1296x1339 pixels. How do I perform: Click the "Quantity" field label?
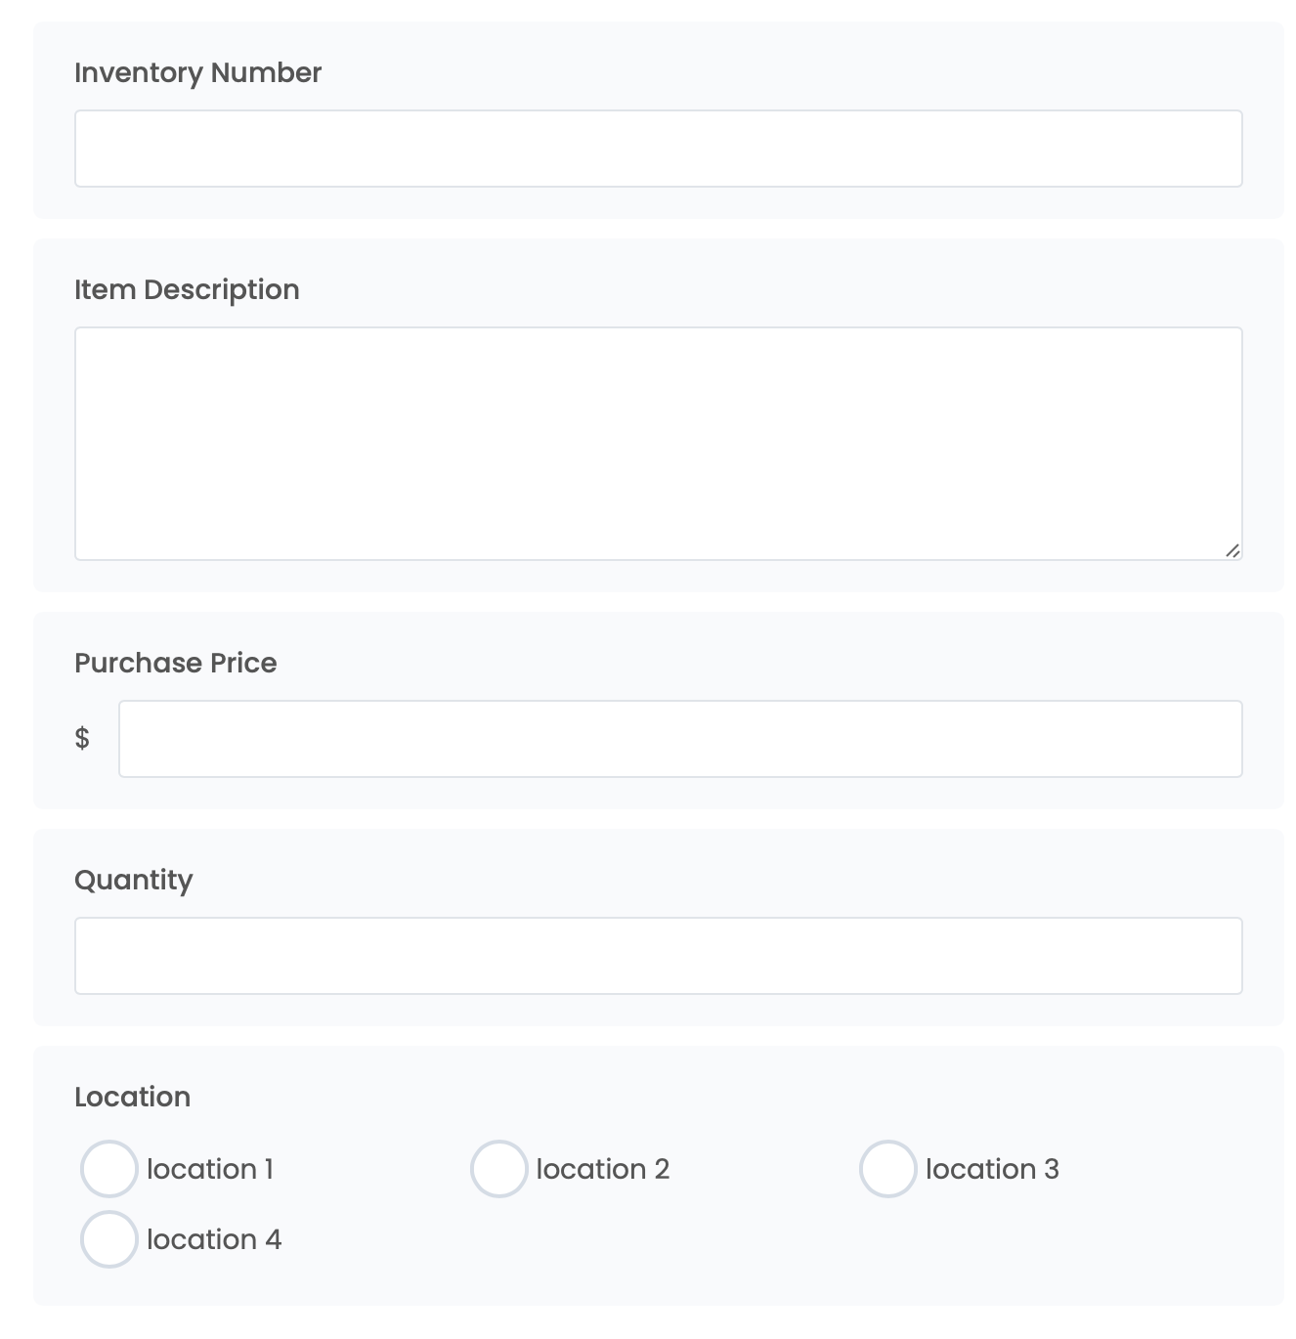pos(134,880)
